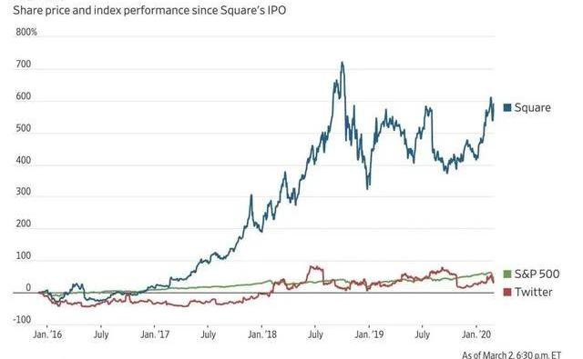583x359 pixels.
Task: Click the blue Square legend swatch
Action: pos(507,107)
